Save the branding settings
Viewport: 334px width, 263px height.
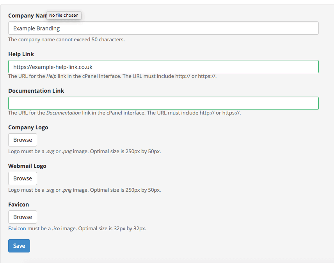[19, 246]
